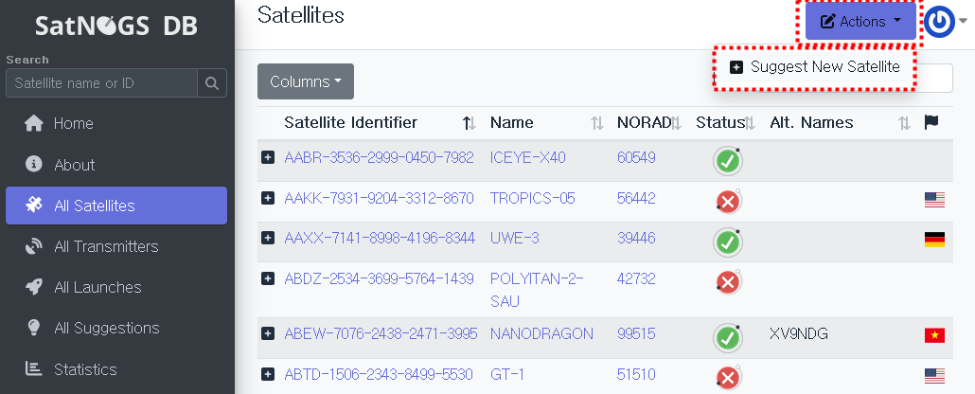This screenshot has width=975, height=394.
Task: Expand row details for UWE-3
Action: pyautogui.click(x=268, y=238)
